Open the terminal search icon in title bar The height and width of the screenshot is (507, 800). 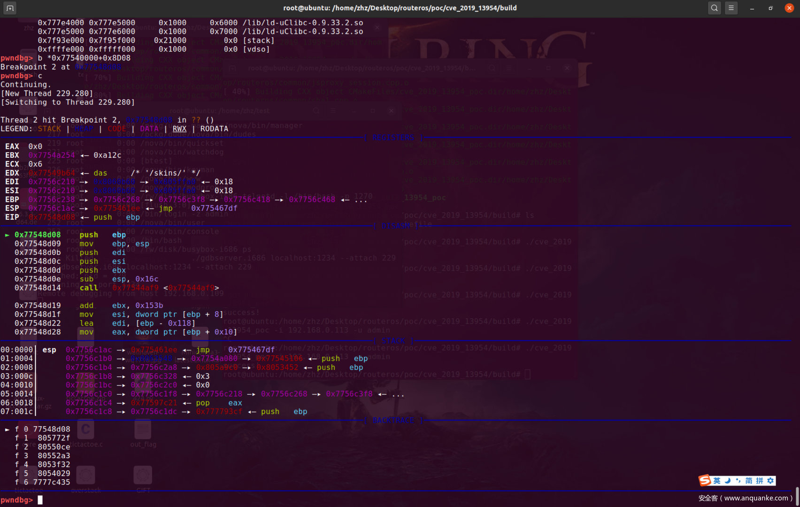714,8
